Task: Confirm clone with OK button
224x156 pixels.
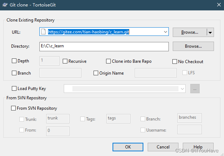Action: point(128,147)
